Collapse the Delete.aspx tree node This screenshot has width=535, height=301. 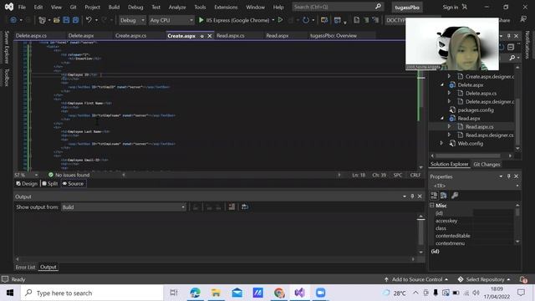[442, 84]
